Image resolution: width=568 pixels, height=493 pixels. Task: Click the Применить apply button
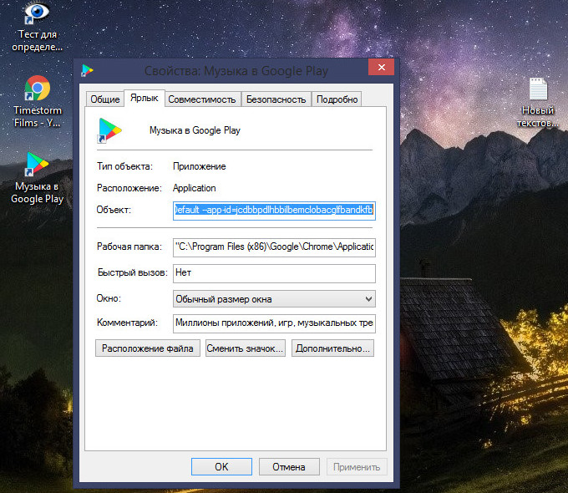[x=357, y=466]
